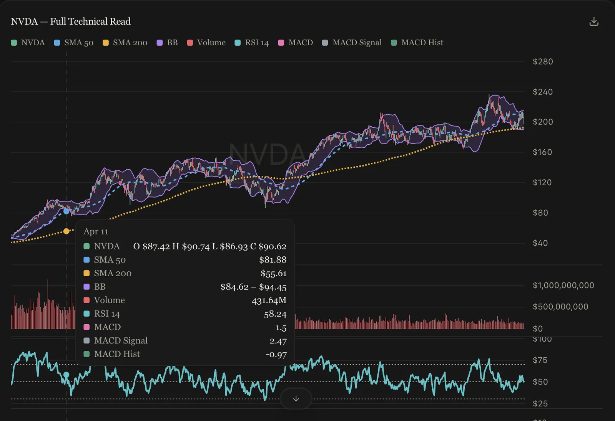This screenshot has width=615, height=421.
Task: Click the $280 price axis label
Action: 543,62
